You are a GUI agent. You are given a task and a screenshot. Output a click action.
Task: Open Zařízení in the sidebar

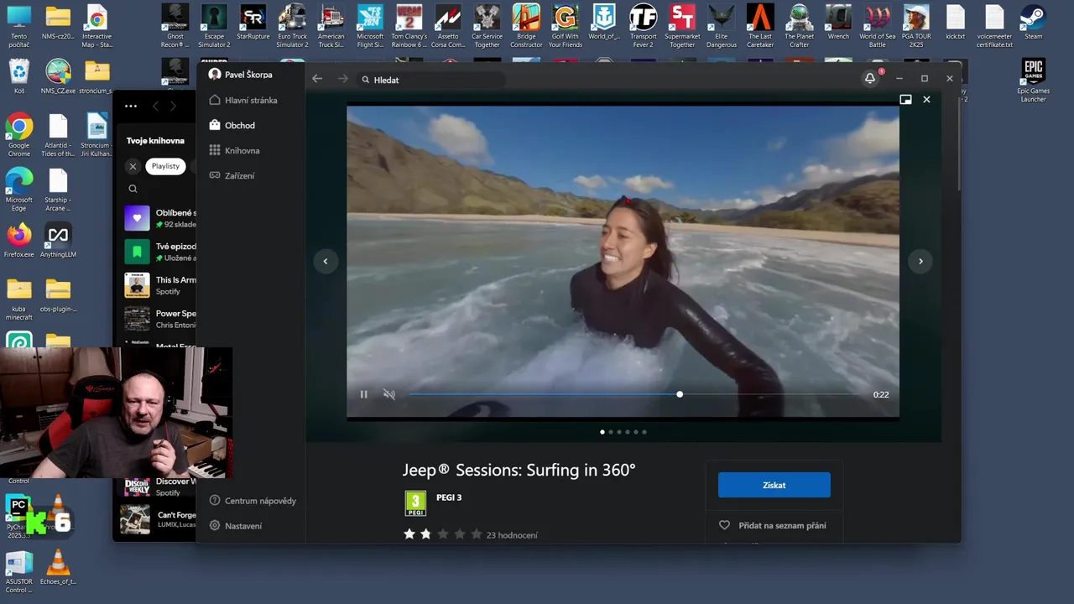232,175
